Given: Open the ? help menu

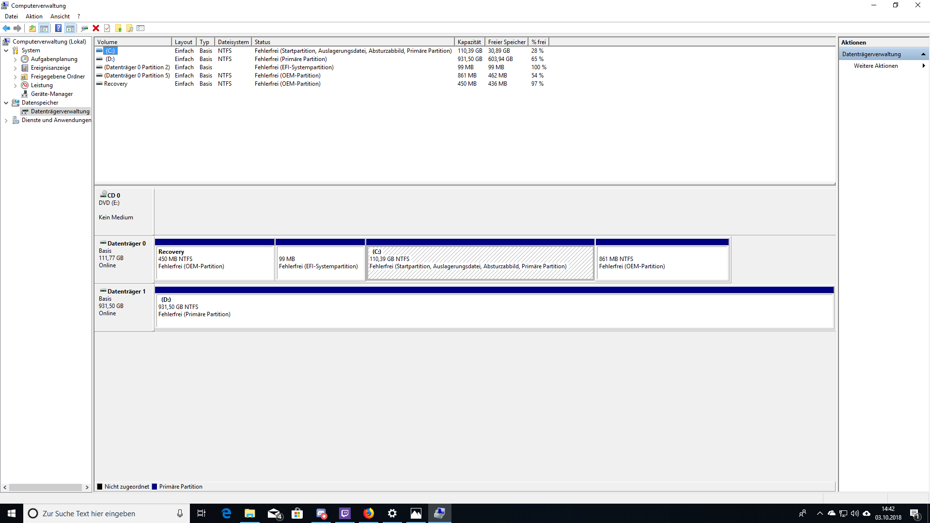Looking at the screenshot, I should click(79, 16).
